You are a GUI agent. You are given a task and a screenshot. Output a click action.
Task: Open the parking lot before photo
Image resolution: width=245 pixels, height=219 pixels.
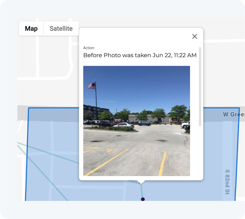137,121
